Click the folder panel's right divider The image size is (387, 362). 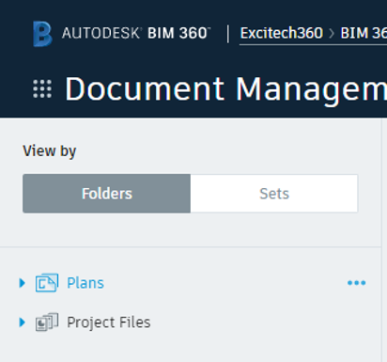coord(381,240)
